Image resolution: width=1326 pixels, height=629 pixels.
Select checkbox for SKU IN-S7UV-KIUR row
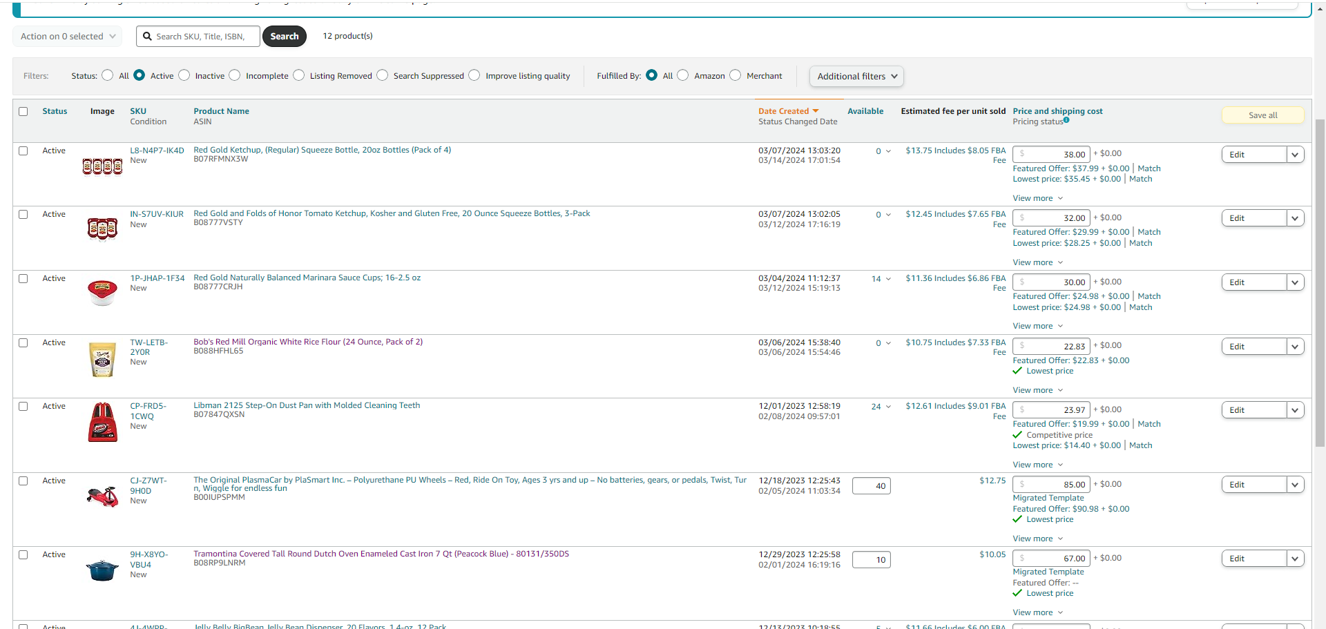tap(23, 215)
